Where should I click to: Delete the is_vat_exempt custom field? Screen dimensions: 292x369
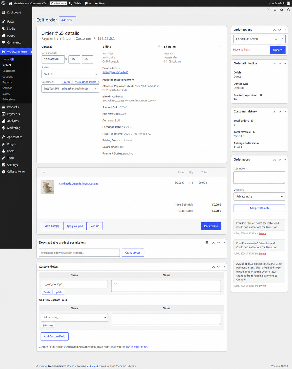point(47,292)
